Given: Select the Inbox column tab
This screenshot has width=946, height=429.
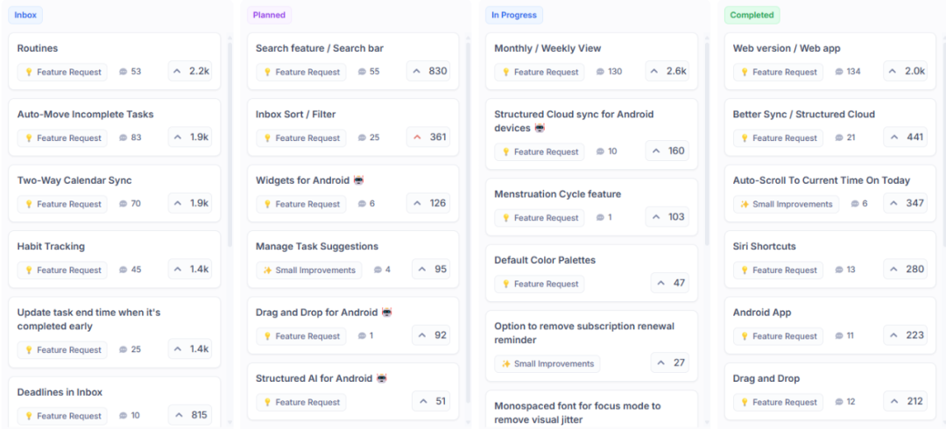Looking at the screenshot, I should 25,15.
